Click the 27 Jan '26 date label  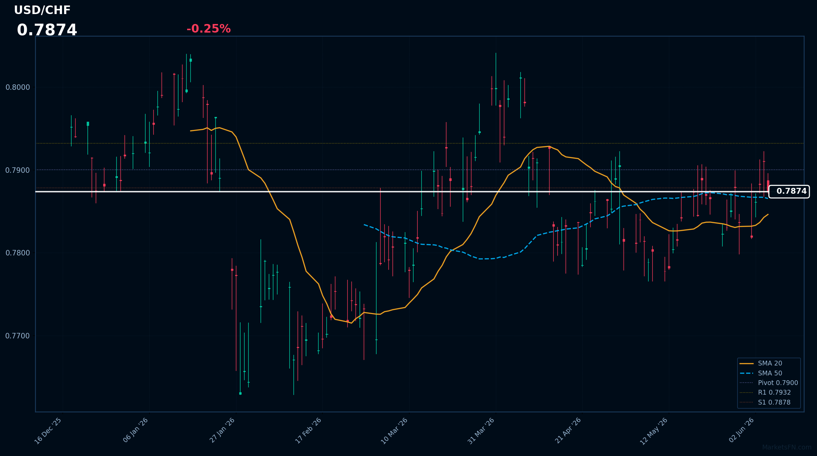click(222, 430)
